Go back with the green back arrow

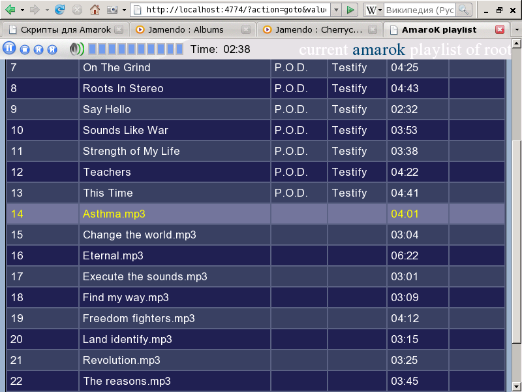(10, 10)
